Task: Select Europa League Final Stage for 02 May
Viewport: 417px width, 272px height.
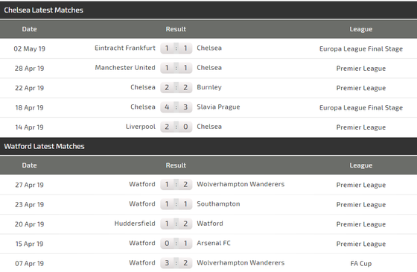Action: click(361, 49)
